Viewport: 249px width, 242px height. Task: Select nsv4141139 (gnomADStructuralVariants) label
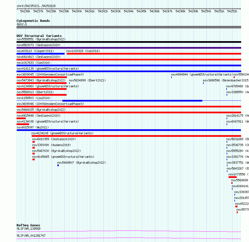click(48, 69)
